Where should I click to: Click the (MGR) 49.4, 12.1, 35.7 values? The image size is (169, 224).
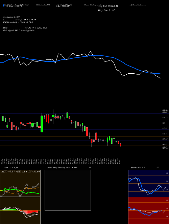[36, 28]
